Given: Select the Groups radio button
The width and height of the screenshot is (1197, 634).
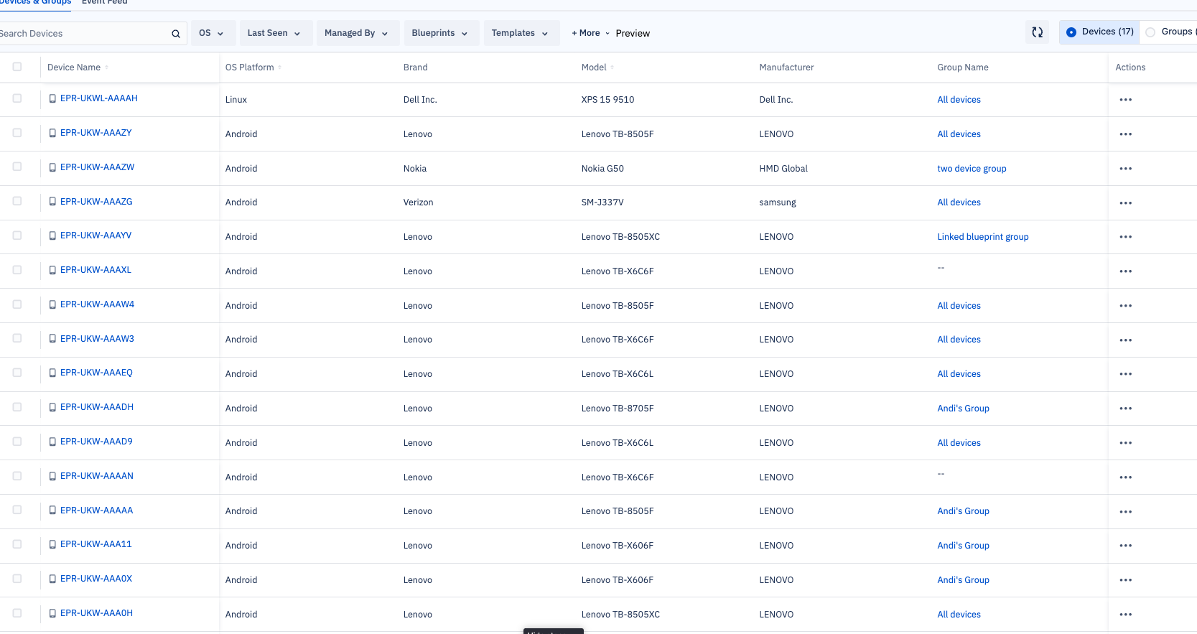Looking at the screenshot, I should 1150,32.
